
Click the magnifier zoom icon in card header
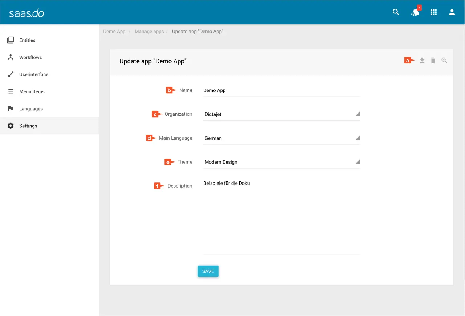pyautogui.click(x=444, y=61)
